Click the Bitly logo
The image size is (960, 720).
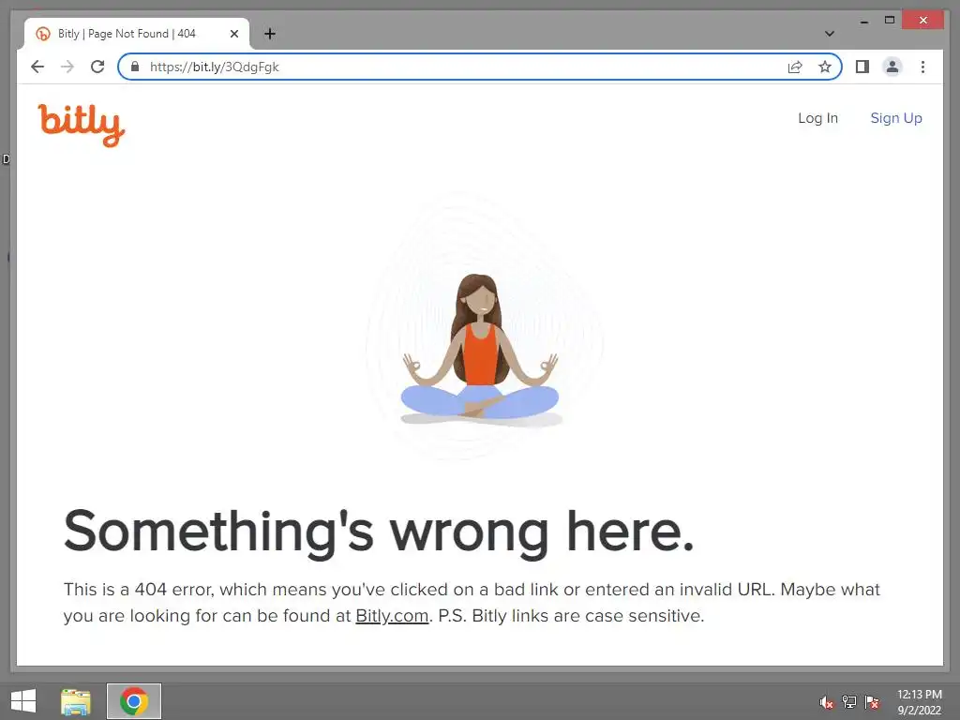(x=82, y=126)
